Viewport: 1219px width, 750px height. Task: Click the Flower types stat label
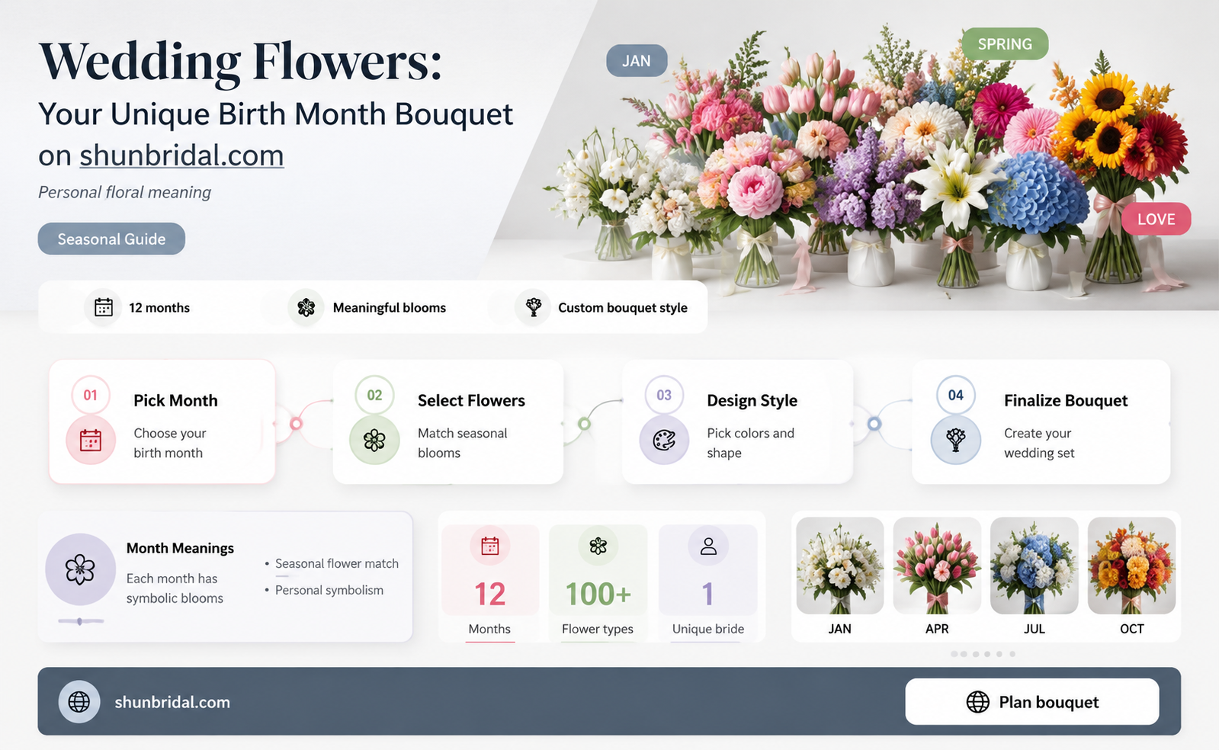point(598,629)
